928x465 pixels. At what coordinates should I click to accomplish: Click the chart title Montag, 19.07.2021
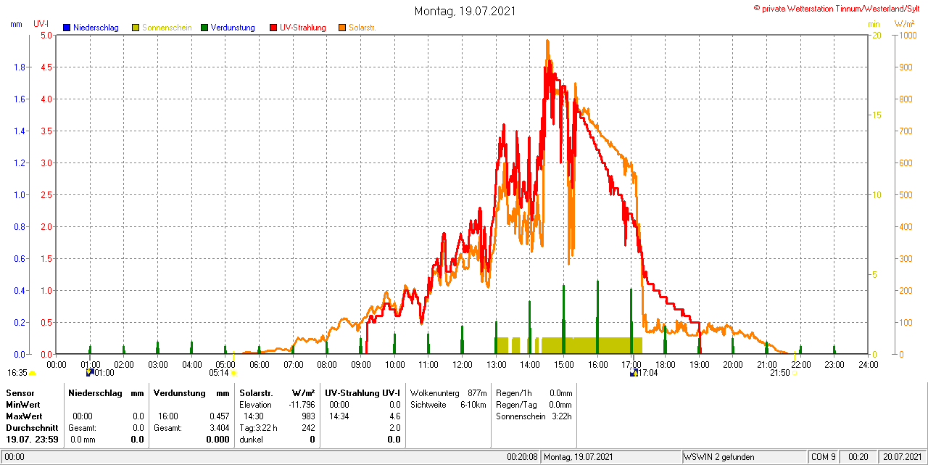click(x=464, y=11)
